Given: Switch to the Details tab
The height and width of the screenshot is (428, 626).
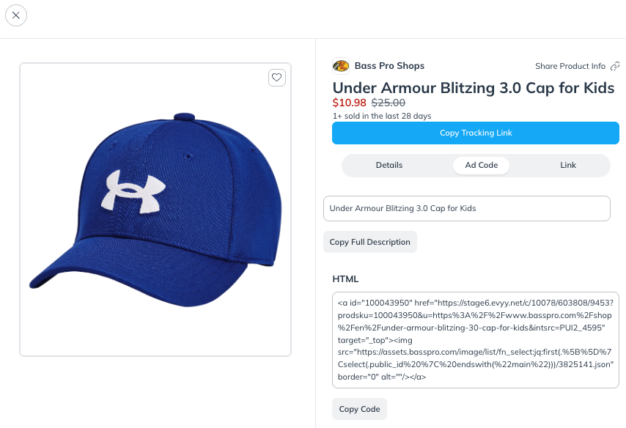Looking at the screenshot, I should coord(389,165).
